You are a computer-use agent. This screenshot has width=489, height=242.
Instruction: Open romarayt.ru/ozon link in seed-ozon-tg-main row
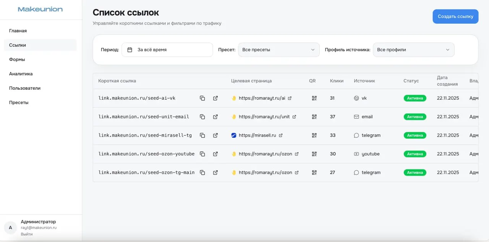(269, 173)
